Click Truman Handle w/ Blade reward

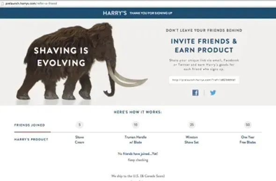136,140
